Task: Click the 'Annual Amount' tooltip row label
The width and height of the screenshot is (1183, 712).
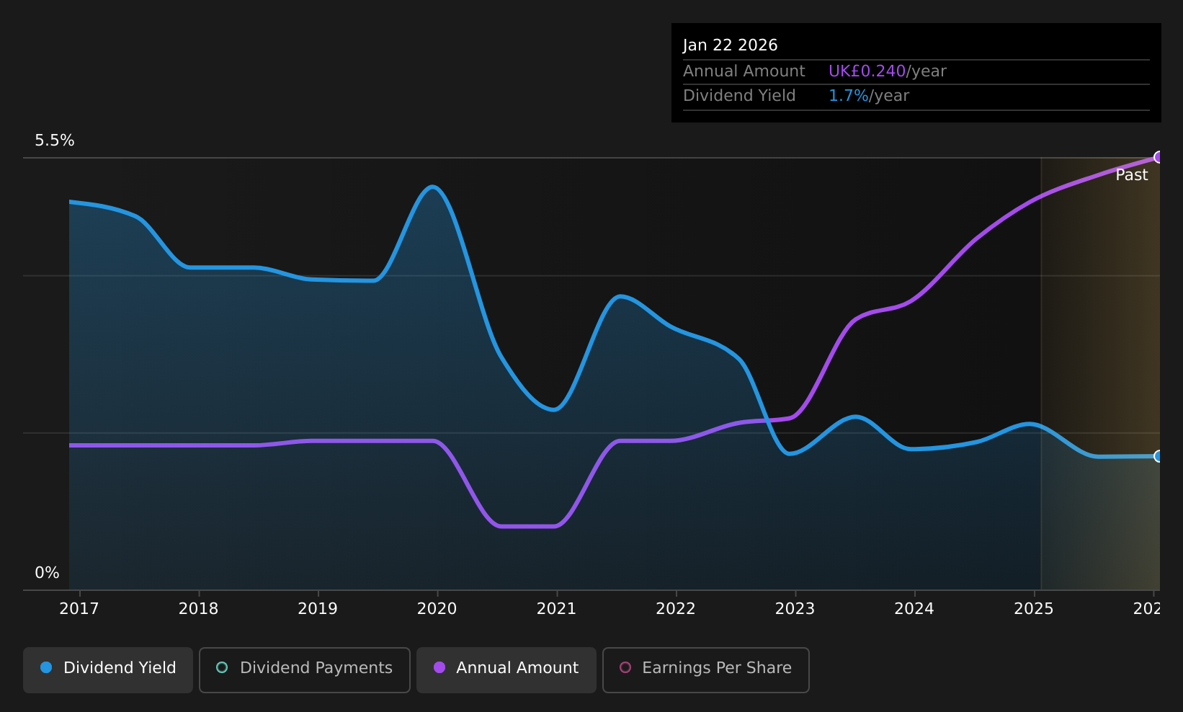Action: pyautogui.click(x=744, y=71)
